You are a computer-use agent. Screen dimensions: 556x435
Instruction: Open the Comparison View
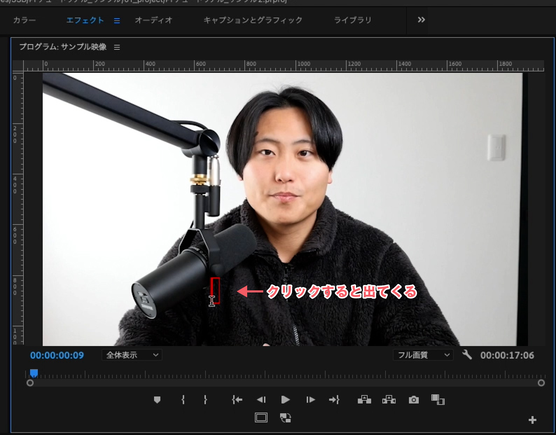pos(438,400)
